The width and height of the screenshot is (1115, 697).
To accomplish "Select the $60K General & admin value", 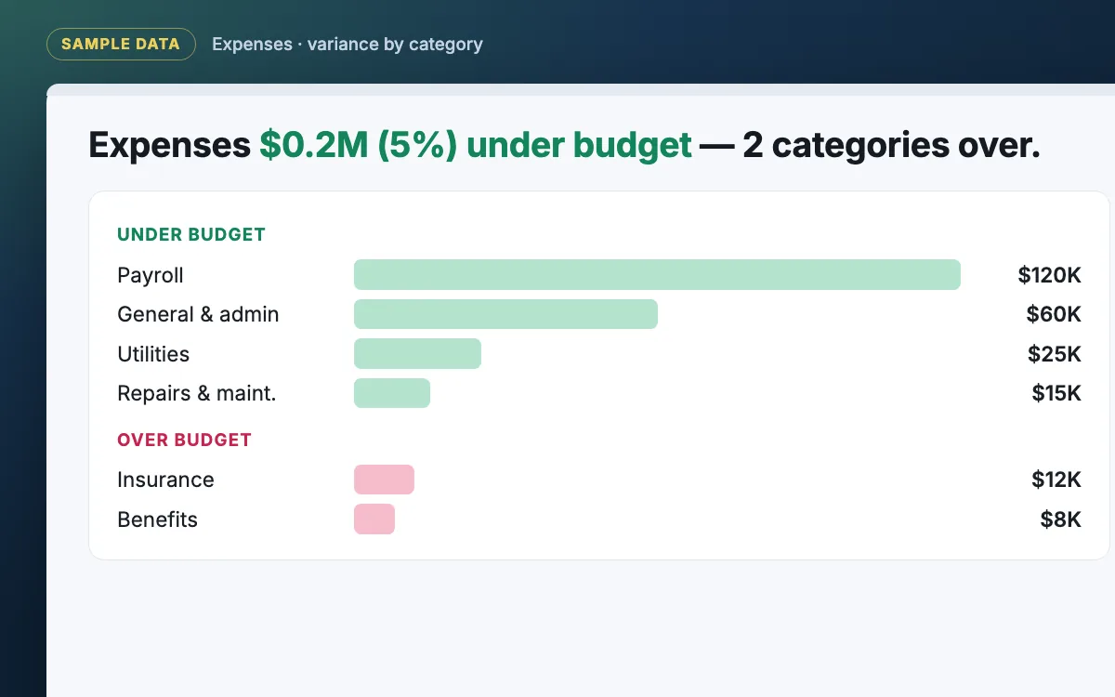I will tap(1054, 314).
